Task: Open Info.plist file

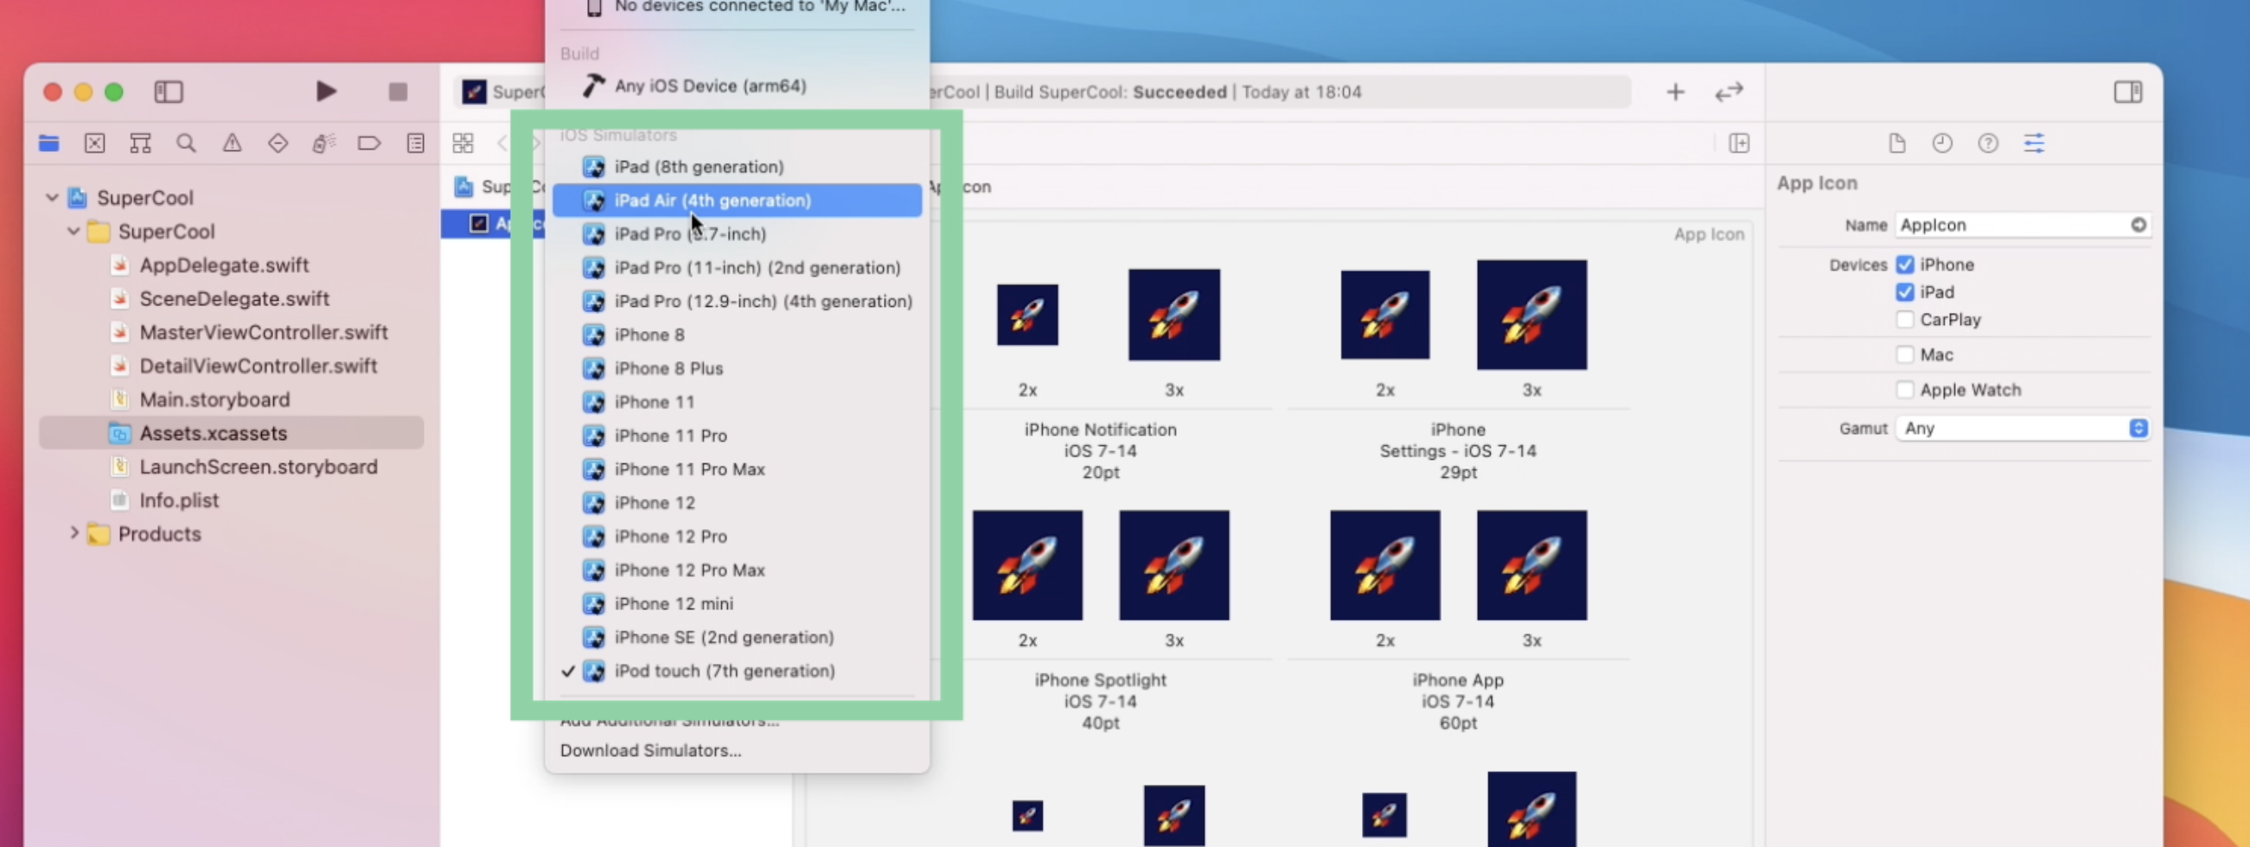Action: pos(178,500)
